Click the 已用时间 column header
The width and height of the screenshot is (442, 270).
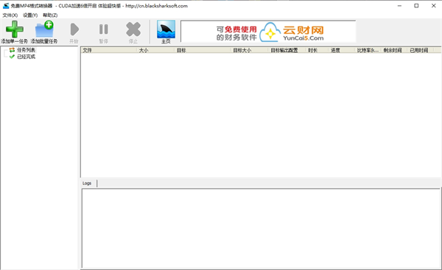pyautogui.click(x=421, y=51)
